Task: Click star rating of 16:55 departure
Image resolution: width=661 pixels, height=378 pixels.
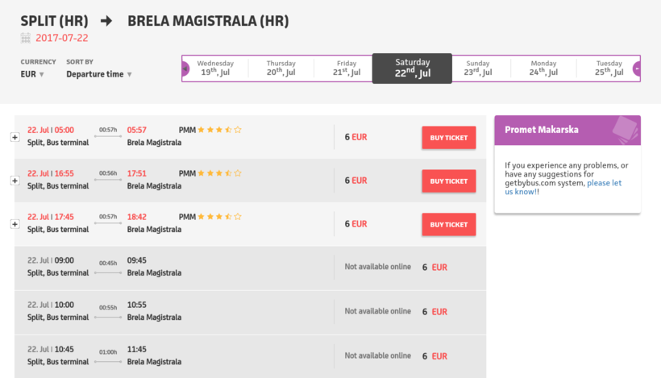Action: point(219,172)
